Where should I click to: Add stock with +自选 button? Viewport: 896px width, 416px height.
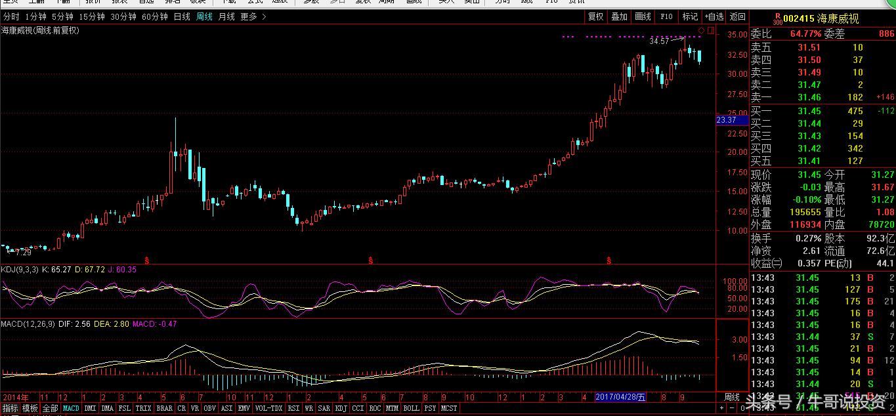(x=714, y=16)
